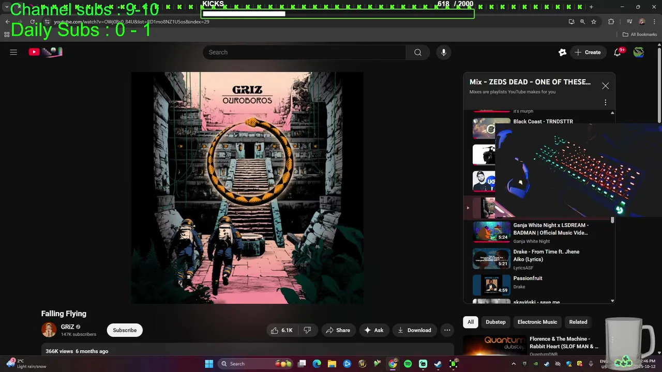Open the Passionfruit playlist title

coord(528,278)
